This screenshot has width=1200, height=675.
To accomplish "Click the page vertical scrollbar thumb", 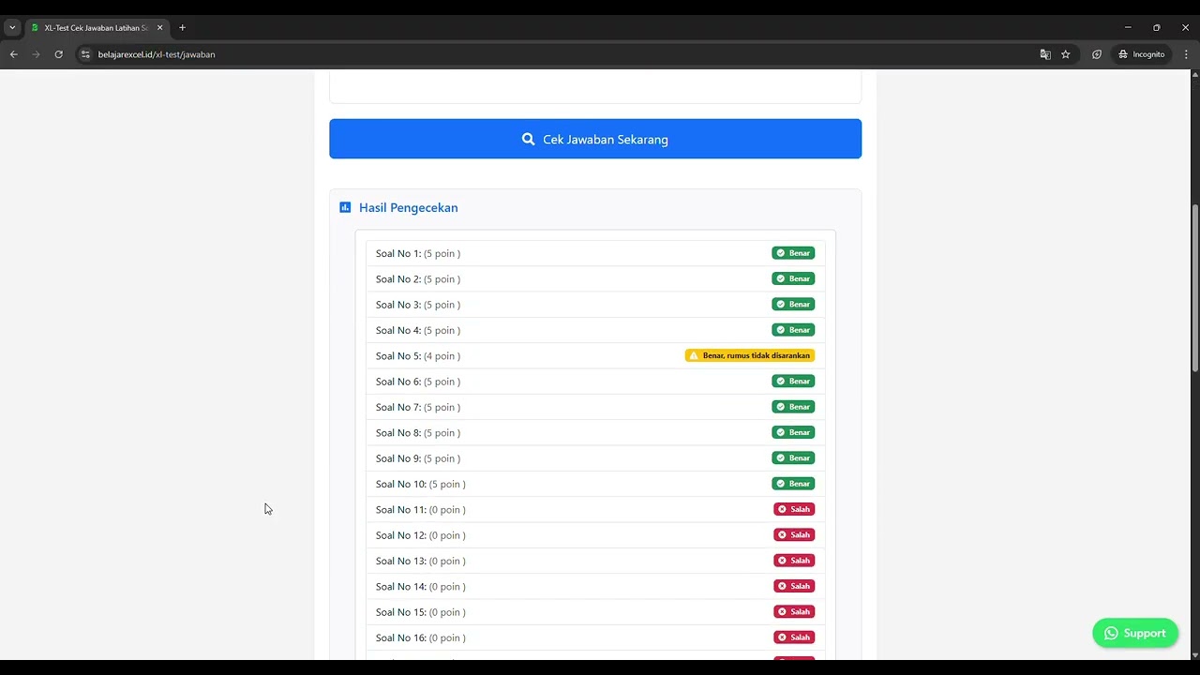I will click(1194, 287).
